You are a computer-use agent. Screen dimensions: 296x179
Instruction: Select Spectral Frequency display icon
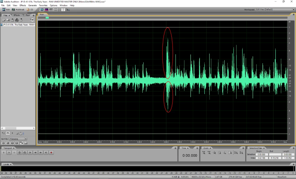[x=46, y=10]
